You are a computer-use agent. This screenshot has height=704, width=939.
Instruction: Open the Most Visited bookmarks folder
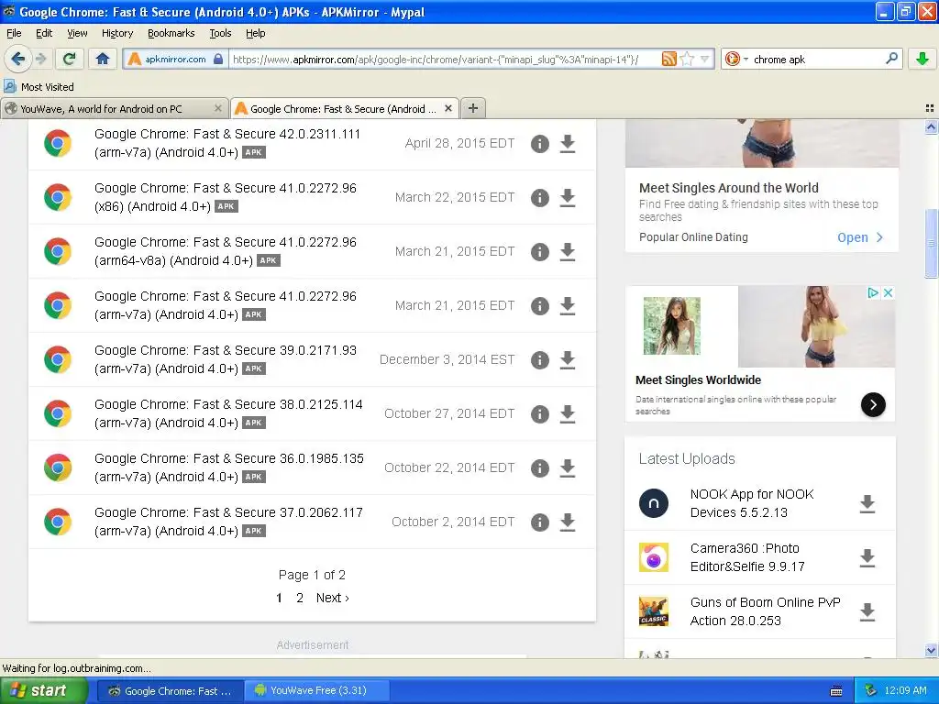click(39, 87)
